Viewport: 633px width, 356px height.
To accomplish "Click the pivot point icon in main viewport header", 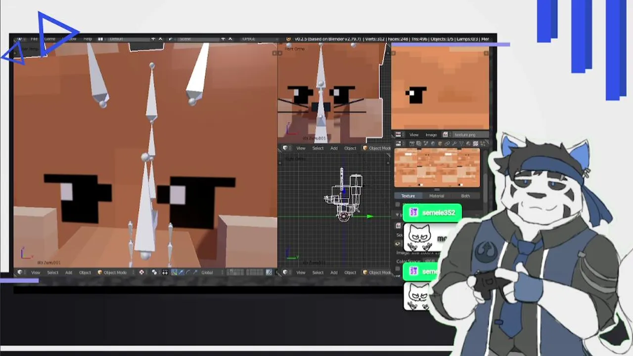I will (154, 272).
